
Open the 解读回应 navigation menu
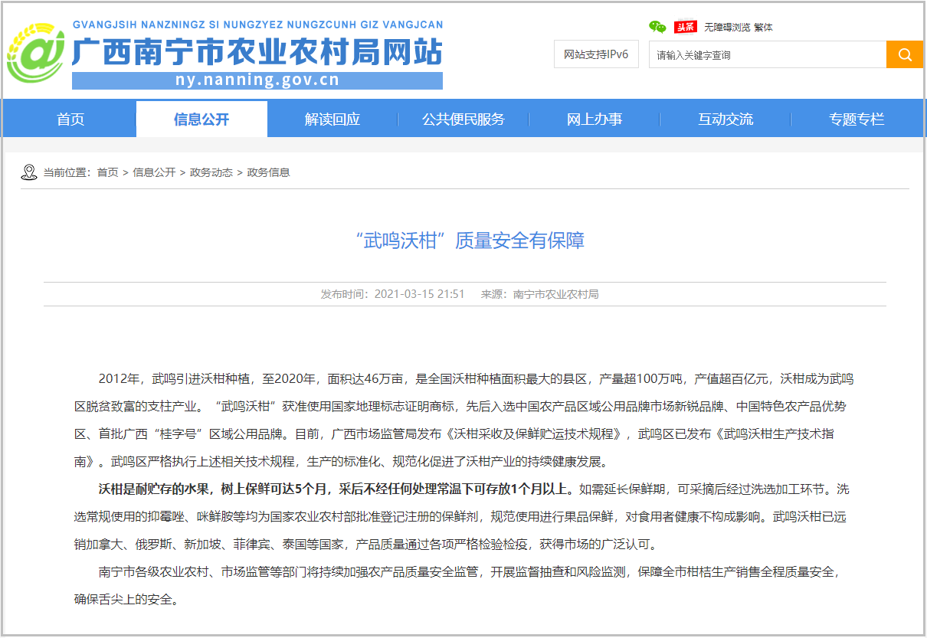click(332, 119)
